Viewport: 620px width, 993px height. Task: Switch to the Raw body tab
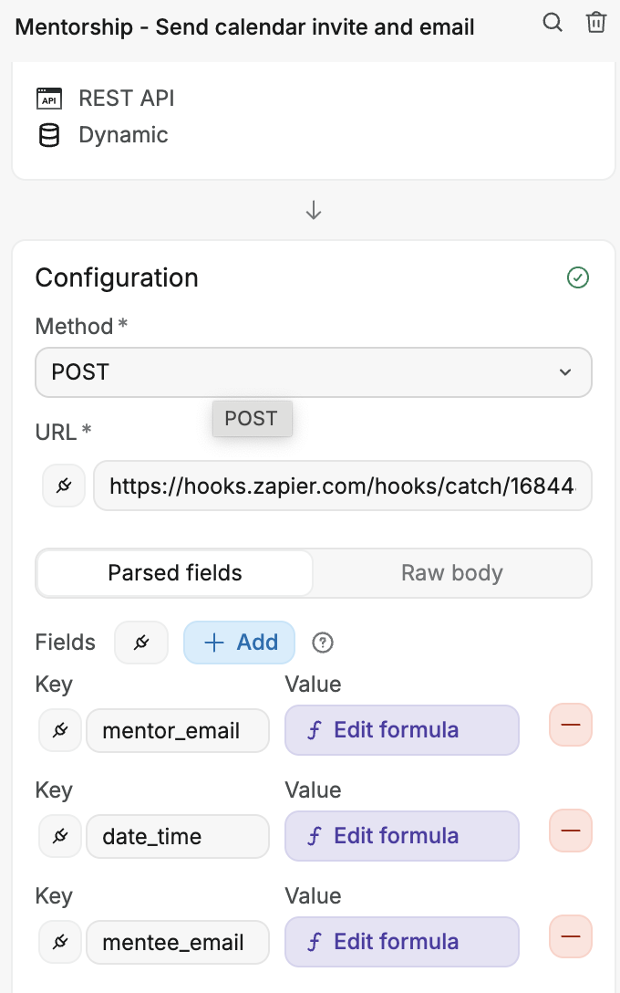(452, 573)
